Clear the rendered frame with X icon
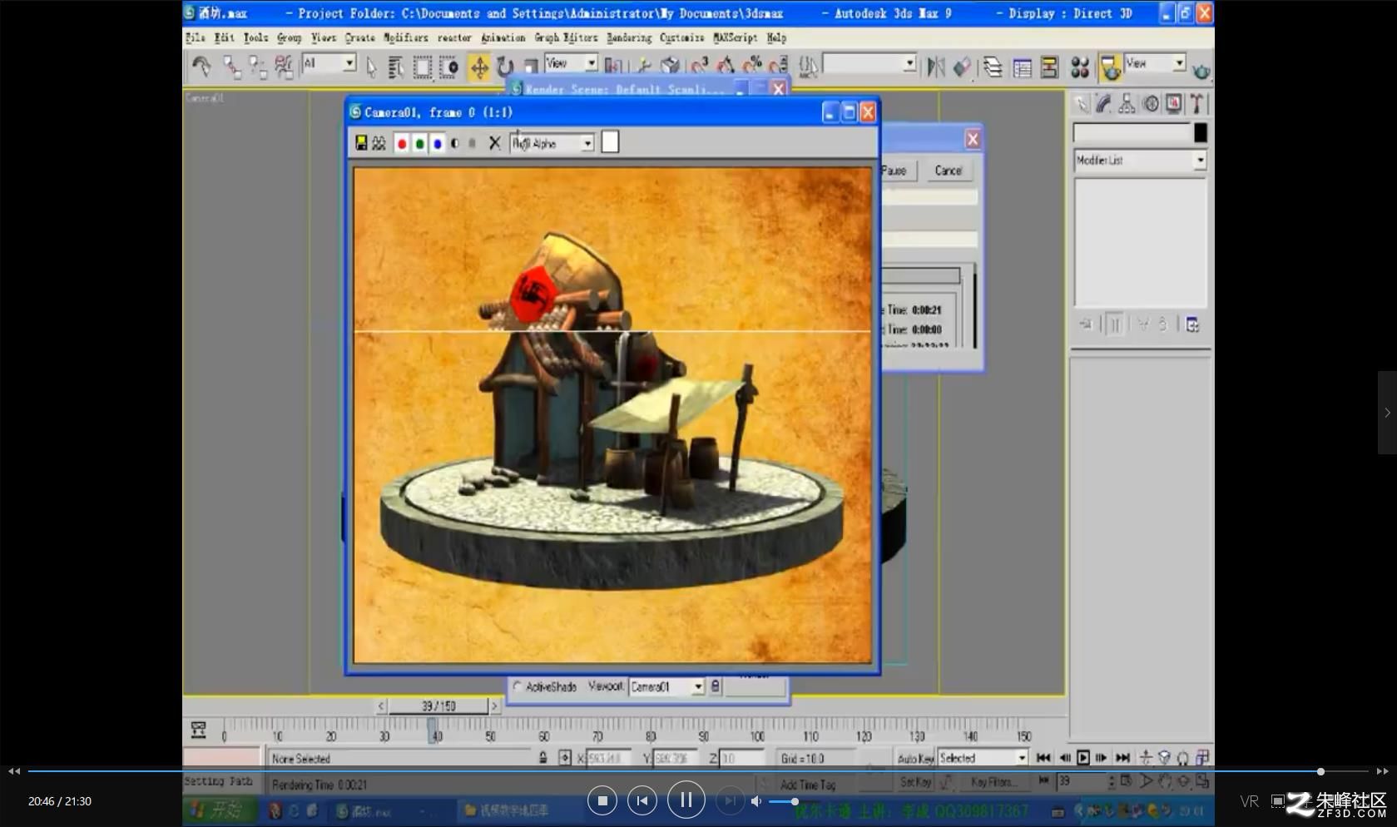The image size is (1397, 827). [x=494, y=143]
